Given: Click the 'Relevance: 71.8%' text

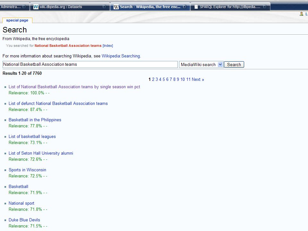Looking at the screenshot, I should pos(25,210).
